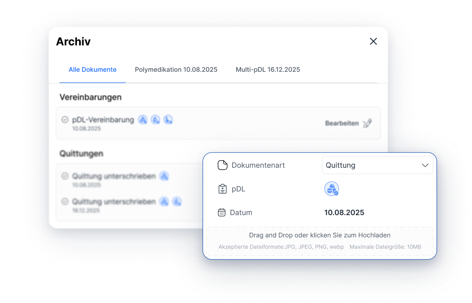The image size is (472, 303).
Task: Click the pDL badge on the 10.08.2025 Quittung
Action: [164, 176]
